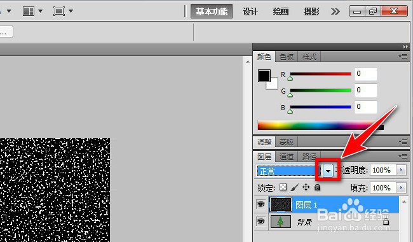Open the layers panel options menu

pyautogui.click(x=403, y=156)
